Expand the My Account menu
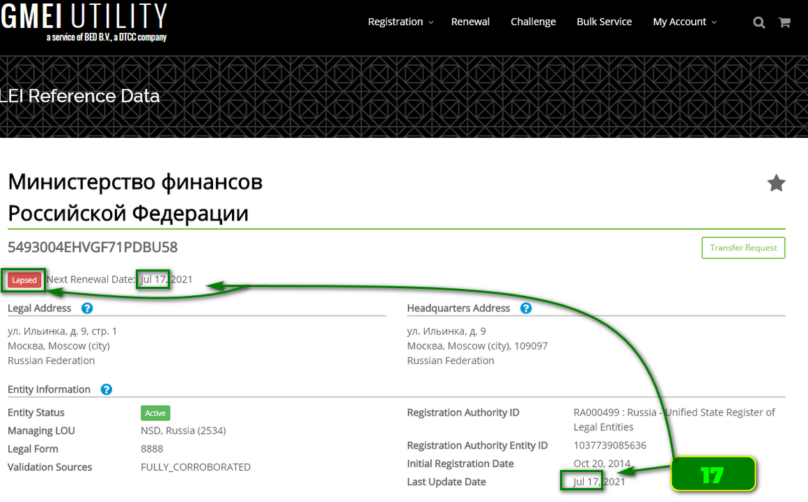Screen dimensions: 808x502 [x=685, y=22]
